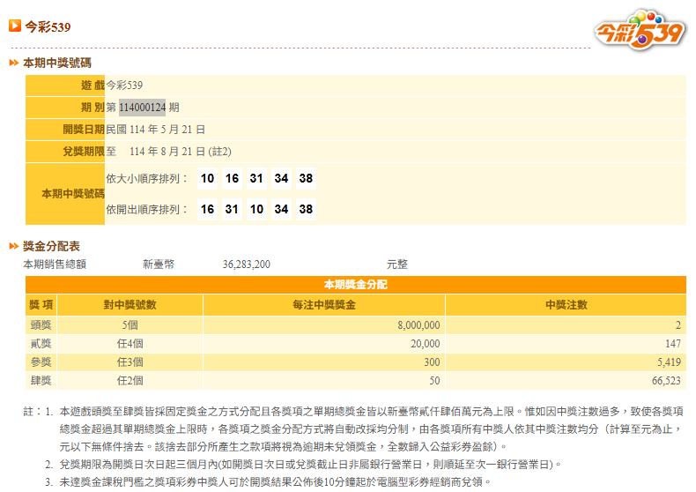Click the 頭獎 prize row cell
This screenshot has width=696, height=492.
tap(41, 325)
